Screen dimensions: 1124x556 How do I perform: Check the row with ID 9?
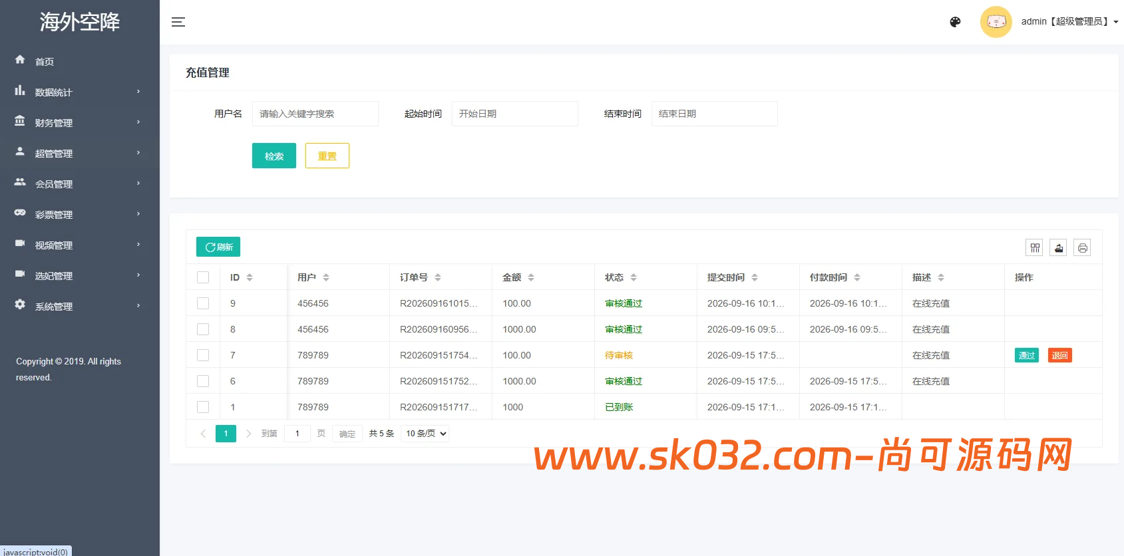point(203,303)
